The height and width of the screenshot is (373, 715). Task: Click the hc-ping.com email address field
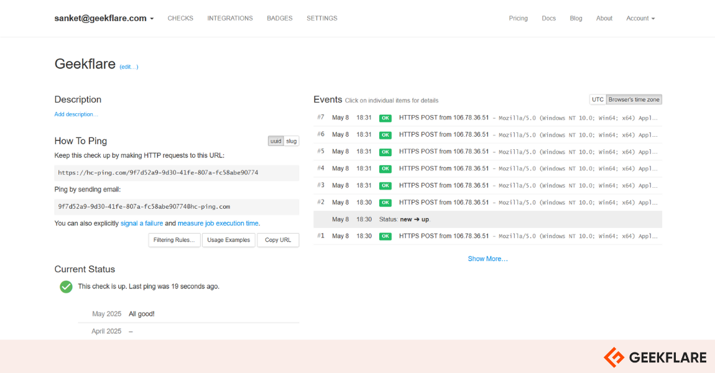(177, 206)
